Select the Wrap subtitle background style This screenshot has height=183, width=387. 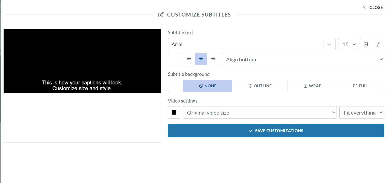[x=312, y=86]
